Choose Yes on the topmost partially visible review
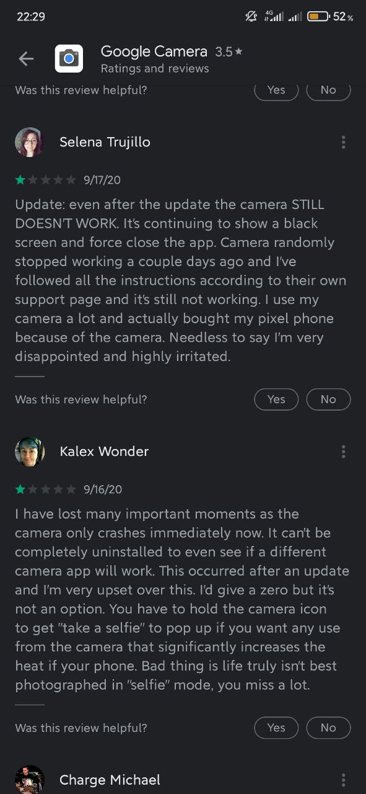Image resolution: width=366 pixels, height=794 pixels. (276, 91)
